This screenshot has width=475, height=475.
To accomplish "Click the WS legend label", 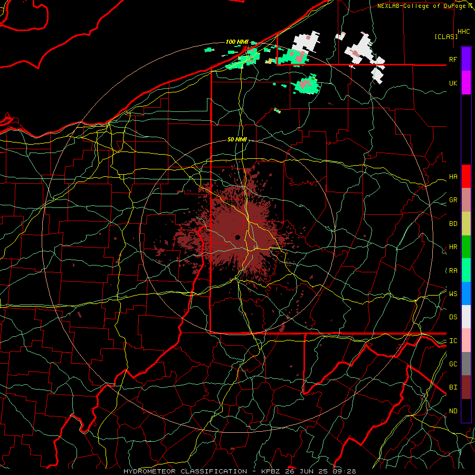I will [x=453, y=293].
